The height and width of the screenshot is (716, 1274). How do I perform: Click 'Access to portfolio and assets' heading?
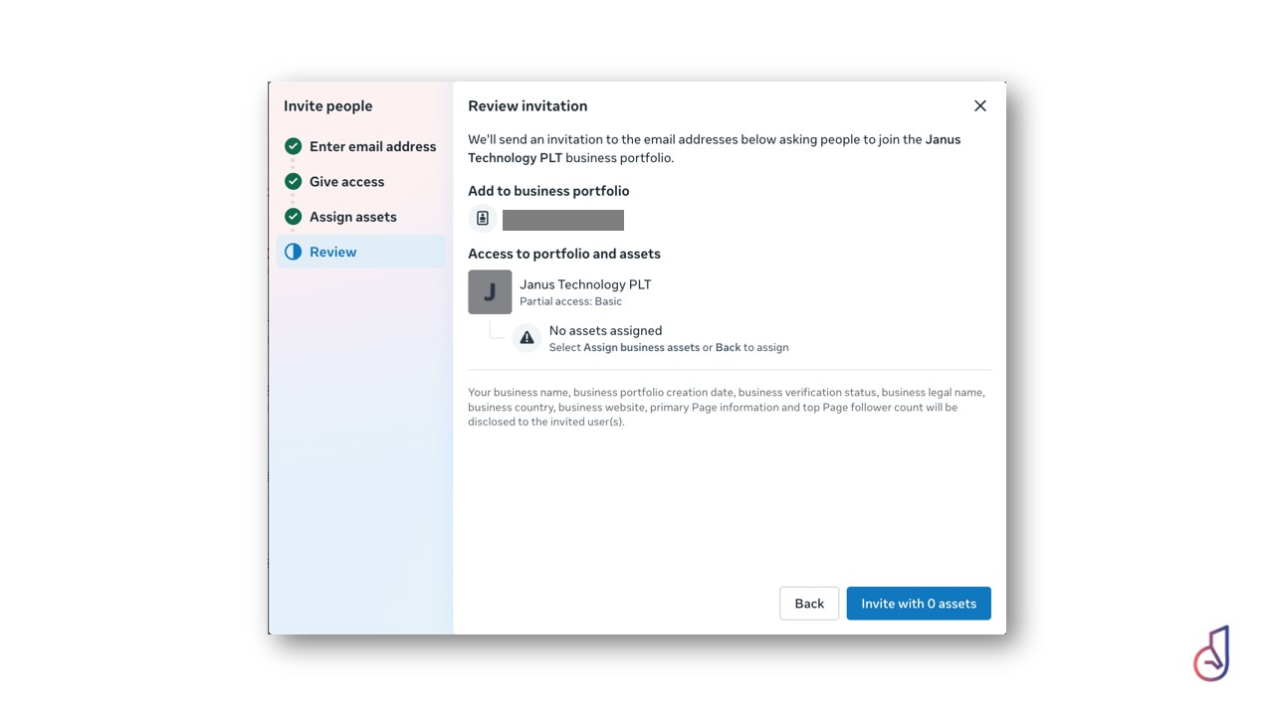(x=564, y=254)
